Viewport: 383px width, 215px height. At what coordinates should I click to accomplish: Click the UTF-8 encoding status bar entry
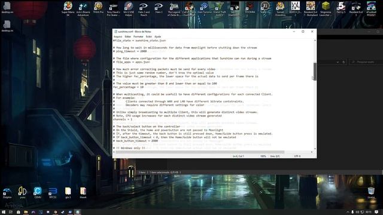297,156
